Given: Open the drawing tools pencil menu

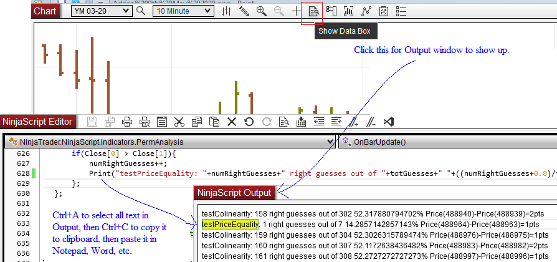Looking at the screenshot, I should pyautogui.click(x=244, y=11).
